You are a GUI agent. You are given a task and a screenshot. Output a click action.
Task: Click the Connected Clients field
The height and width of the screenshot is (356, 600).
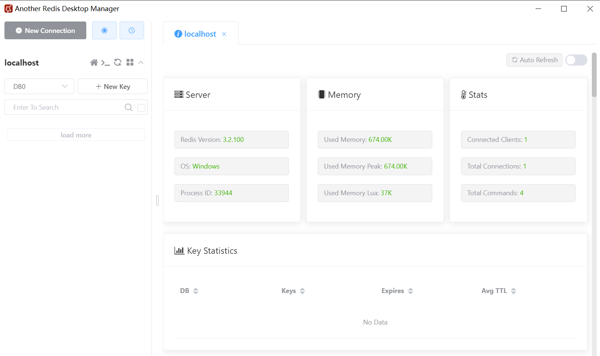(518, 140)
